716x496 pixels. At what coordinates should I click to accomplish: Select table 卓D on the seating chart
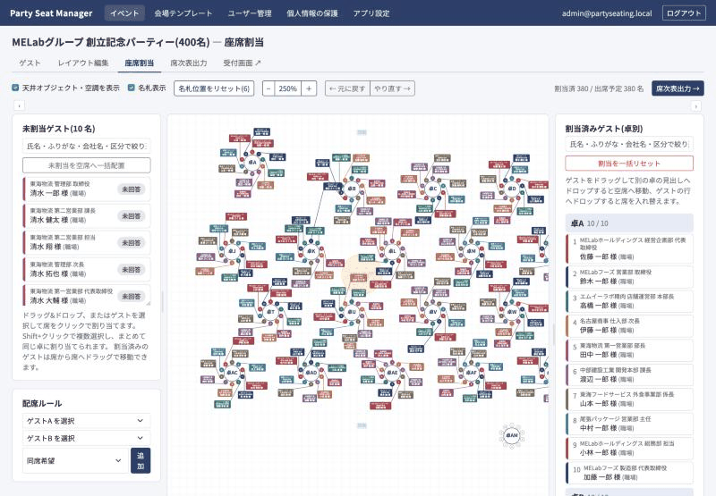coord(512,188)
